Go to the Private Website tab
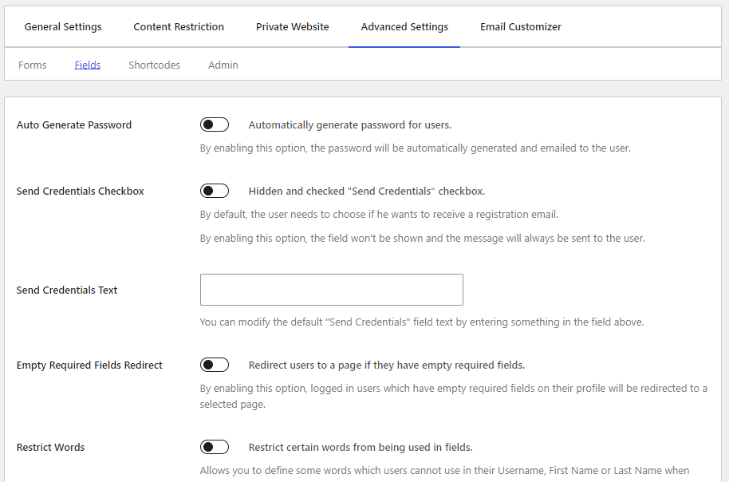Screen dimensions: 729x482 pos(292,26)
